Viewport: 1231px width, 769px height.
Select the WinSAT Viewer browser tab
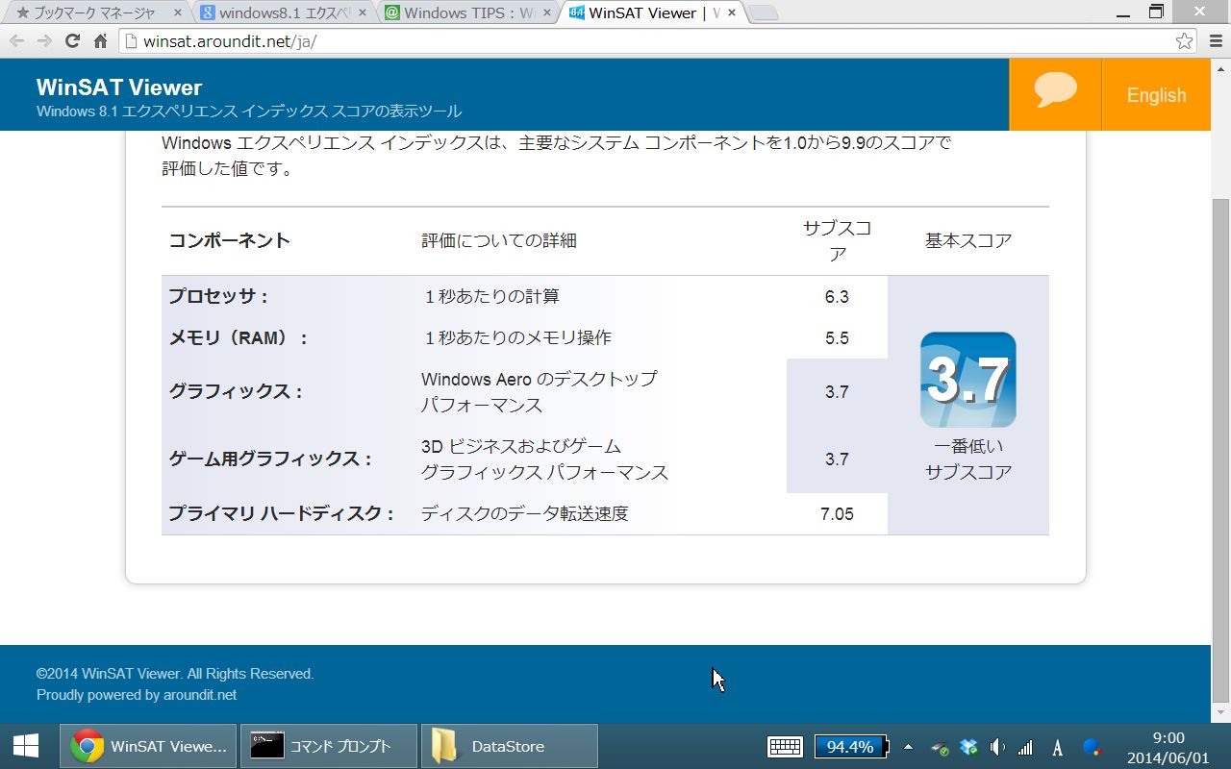(x=651, y=13)
